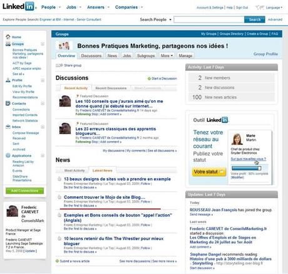Collapse the Groups sidebar section toggle

pos(43,44)
